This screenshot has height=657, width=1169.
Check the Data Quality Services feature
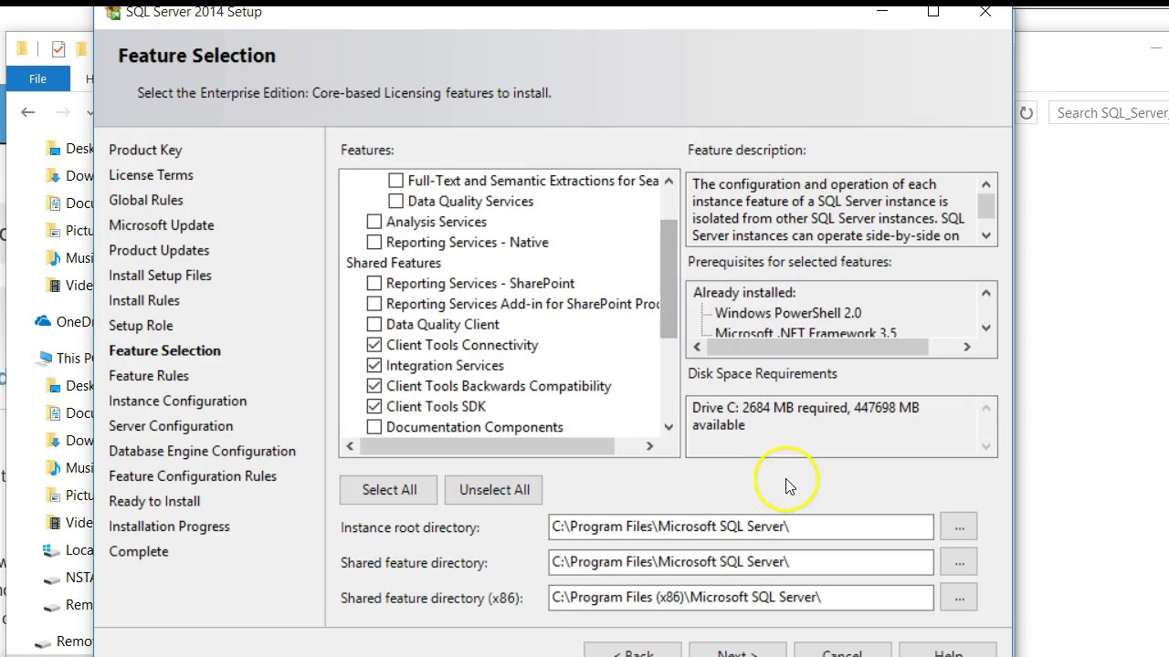(395, 201)
